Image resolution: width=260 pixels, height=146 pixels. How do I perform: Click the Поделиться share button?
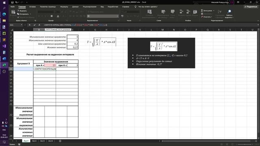pos(251,7)
